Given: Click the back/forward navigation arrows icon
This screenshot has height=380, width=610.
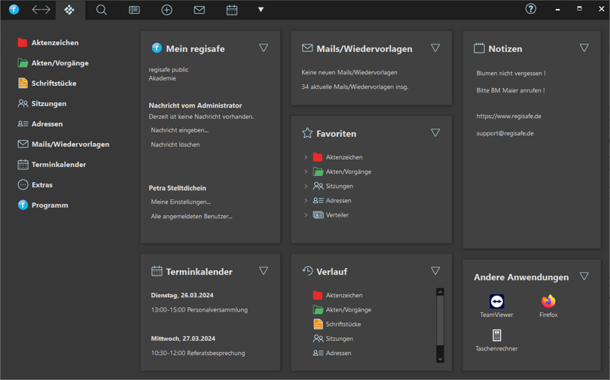Looking at the screenshot, I should click(x=41, y=10).
